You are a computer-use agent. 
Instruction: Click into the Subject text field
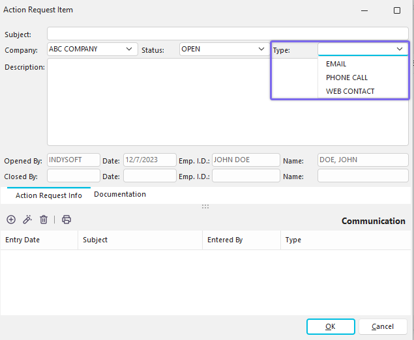pyautogui.click(x=227, y=34)
